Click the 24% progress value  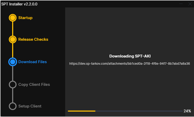[x=187, y=111]
